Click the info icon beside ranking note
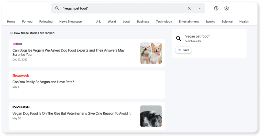Viewport: 262px width, 137px height. tap(11, 33)
